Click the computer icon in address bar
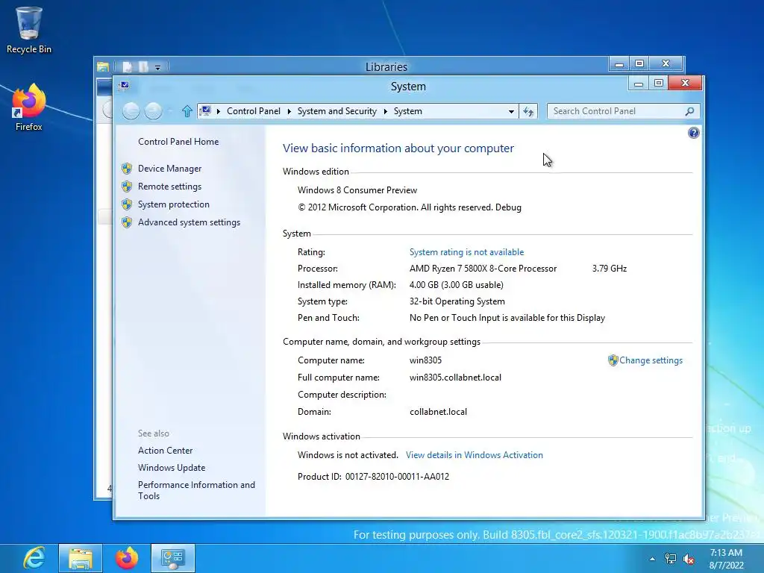Image resolution: width=764 pixels, height=573 pixels. pos(206,111)
